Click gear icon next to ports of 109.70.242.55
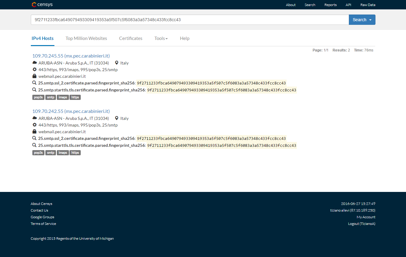Screen dimensions: 406x257 click(x=34, y=125)
